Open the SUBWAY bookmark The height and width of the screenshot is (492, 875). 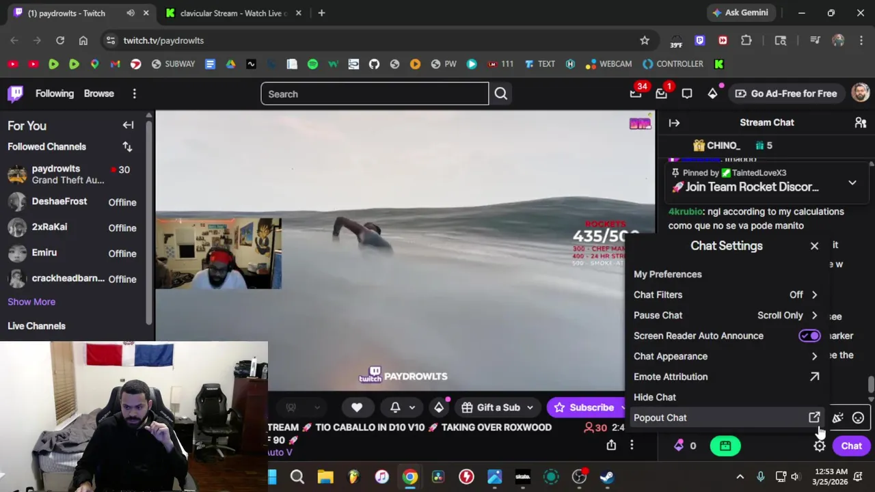tap(174, 64)
